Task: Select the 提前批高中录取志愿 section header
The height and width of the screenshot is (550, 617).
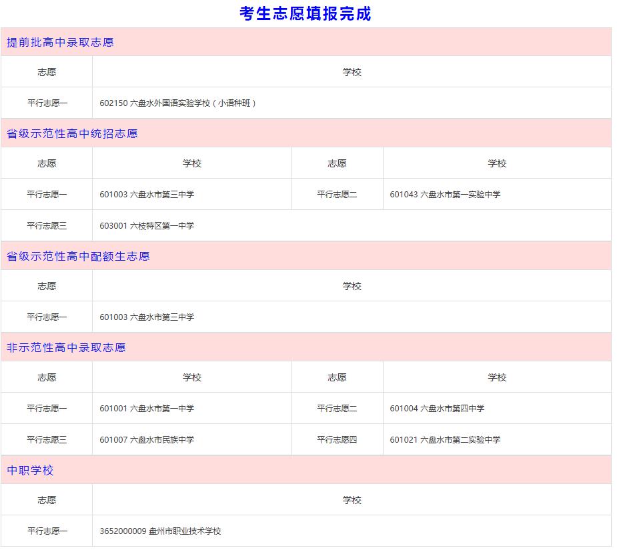Action: tap(60, 42)
